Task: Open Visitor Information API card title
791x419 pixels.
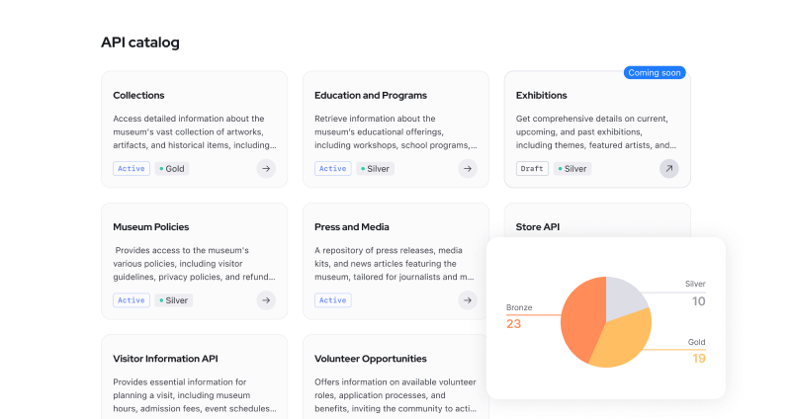Action: pos(165,359)
